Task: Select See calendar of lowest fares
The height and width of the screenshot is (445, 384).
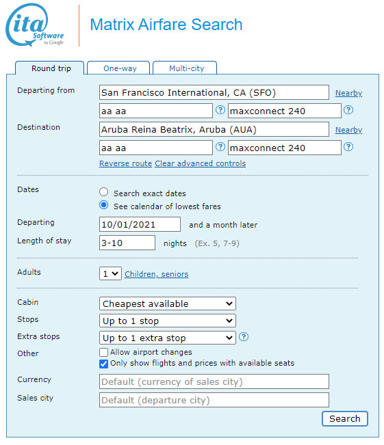Action: pos(104,205)
